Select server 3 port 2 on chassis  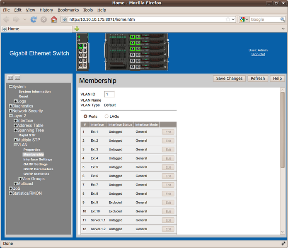point(138,49)
